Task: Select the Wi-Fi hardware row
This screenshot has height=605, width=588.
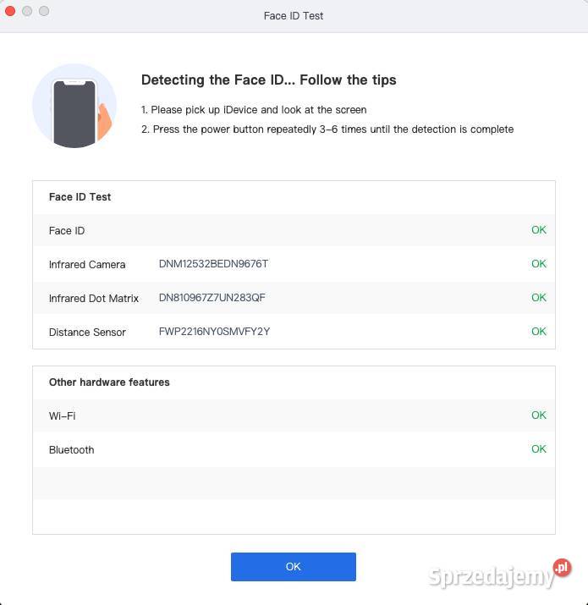Action: point(293,415)
